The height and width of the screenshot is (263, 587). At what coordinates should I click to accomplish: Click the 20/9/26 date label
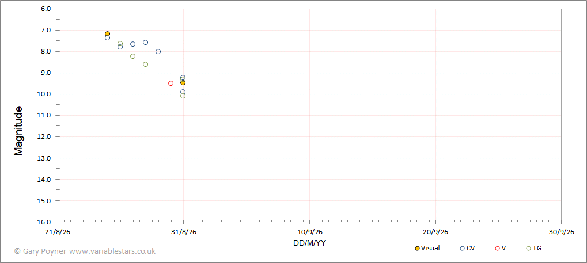coord(435,232)
